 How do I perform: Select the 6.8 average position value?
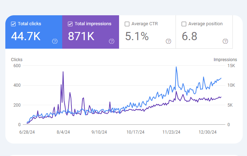tap(189, 36)
